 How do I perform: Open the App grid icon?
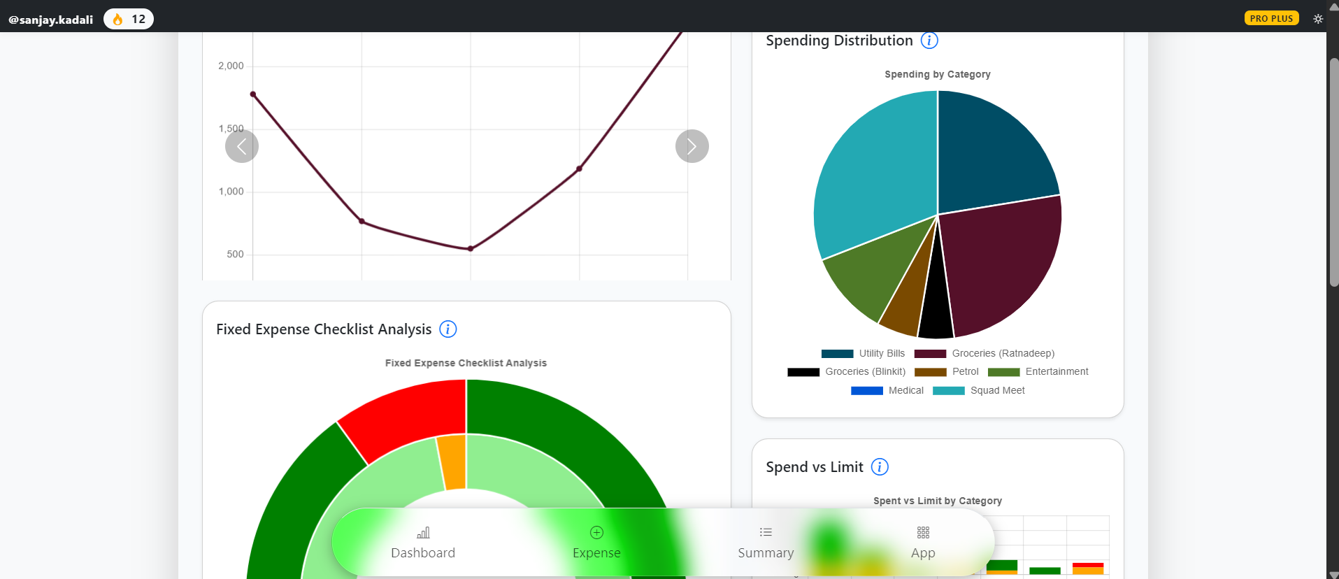coord(923,533)
